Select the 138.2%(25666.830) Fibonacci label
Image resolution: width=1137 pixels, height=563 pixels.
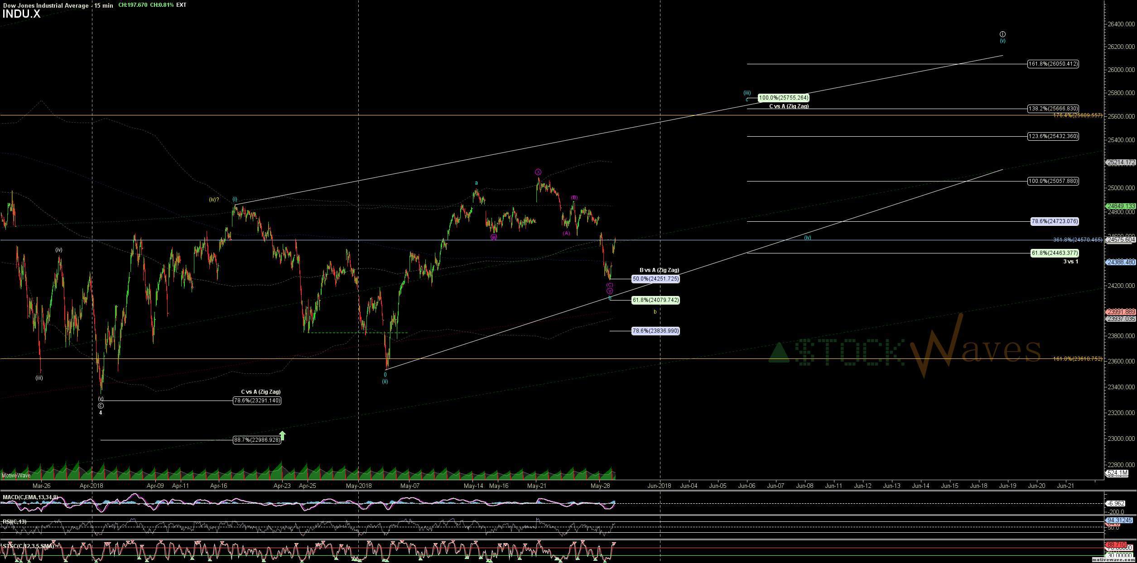click(x=1053, y=109)
